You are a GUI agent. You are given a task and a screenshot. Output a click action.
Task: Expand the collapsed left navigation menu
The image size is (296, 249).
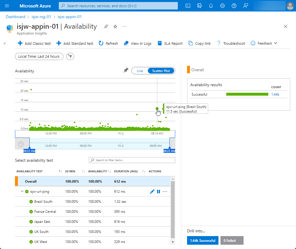(5, 43)
